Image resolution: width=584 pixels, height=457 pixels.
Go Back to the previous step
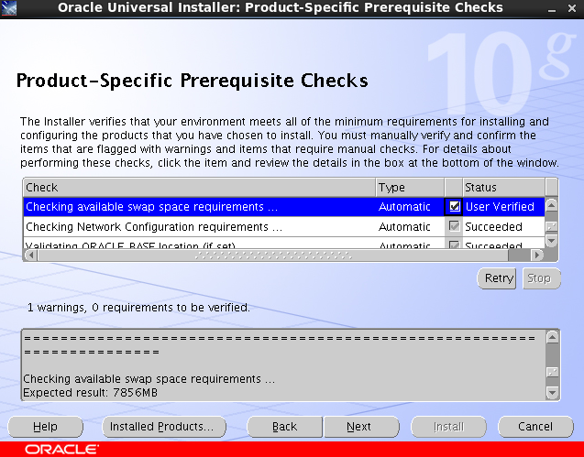coord(284,427)
